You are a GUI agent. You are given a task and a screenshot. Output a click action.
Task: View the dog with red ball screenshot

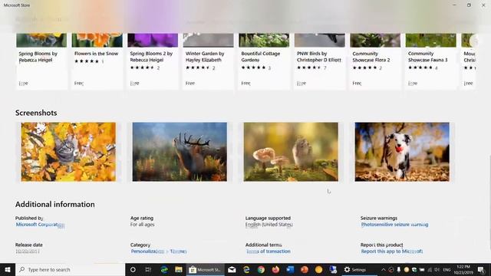pos(402,152)
